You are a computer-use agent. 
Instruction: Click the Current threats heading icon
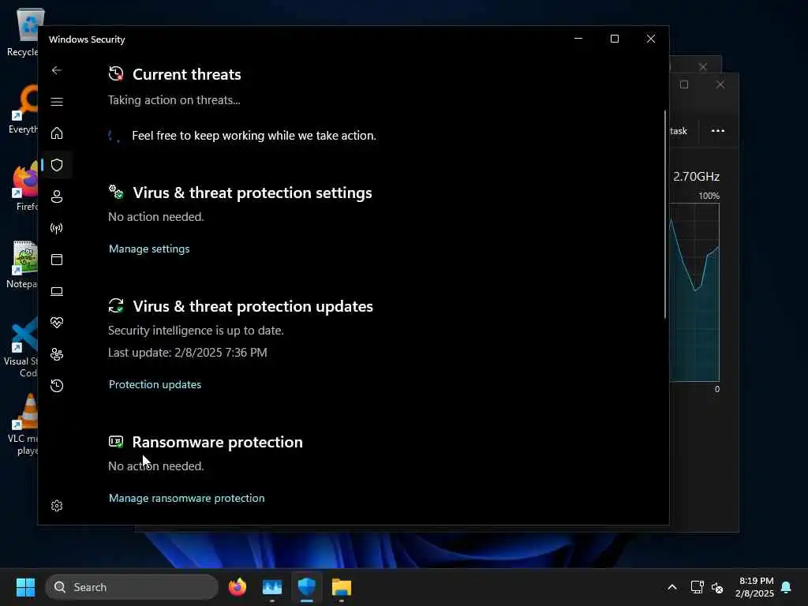(x=116, y=73)
